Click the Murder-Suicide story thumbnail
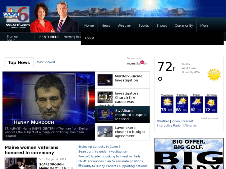Viewport: 226px width, 169px height. (x=105, y=80)
